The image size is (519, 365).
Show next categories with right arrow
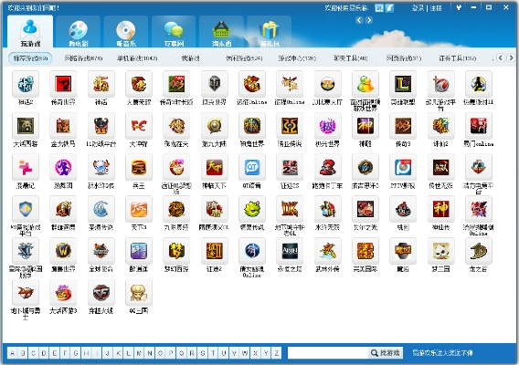pyautogui.click(x=511, y=57)
